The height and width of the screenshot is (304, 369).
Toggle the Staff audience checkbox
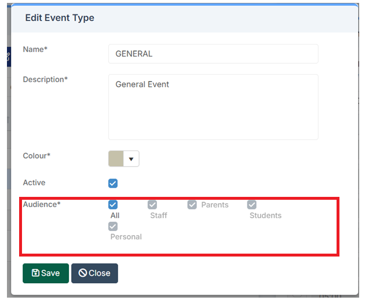[x=152, y=204]
